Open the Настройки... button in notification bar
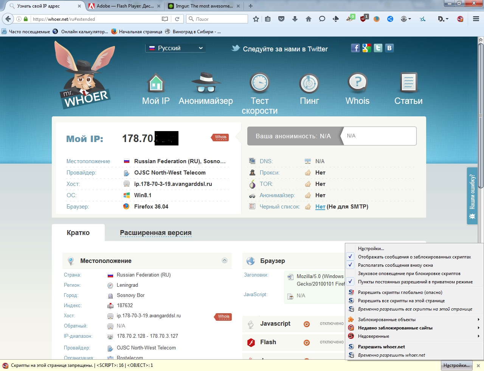484x371 pixels. click(456, 365)
